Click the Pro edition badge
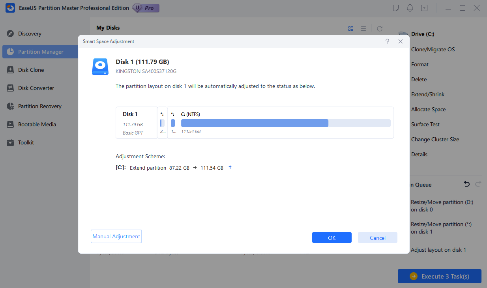The image size is (487, 288). coord(146,8)
